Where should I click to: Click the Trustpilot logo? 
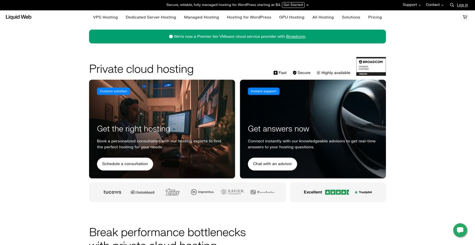pos(363,192)
